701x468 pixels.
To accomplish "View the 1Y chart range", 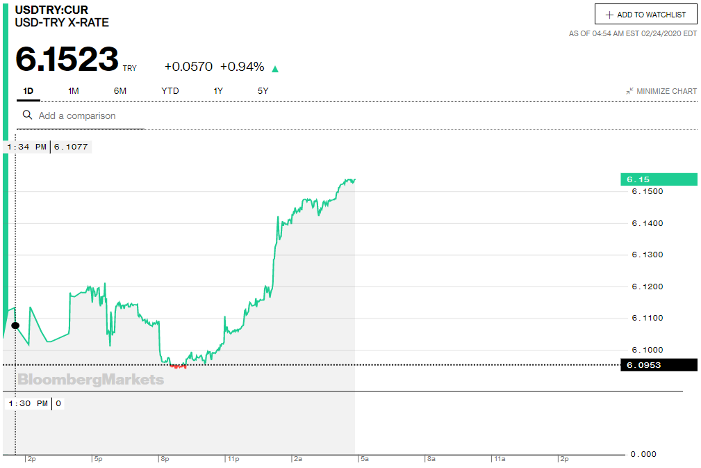I will pos(218,91).
